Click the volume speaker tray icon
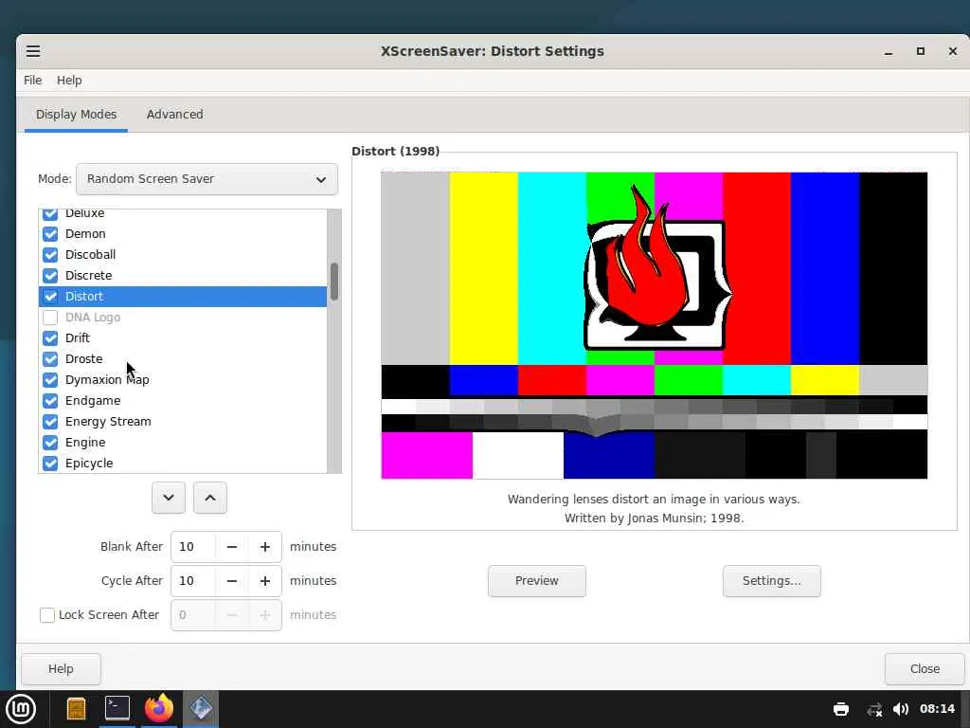This screenshot has width=970, height=728. pyautogui.click(x=901, y=709)
